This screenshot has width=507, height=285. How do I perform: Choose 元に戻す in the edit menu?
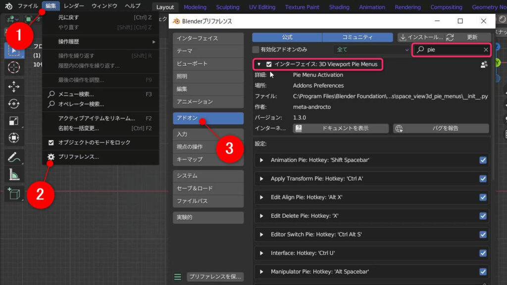click(x=101, y=17)
